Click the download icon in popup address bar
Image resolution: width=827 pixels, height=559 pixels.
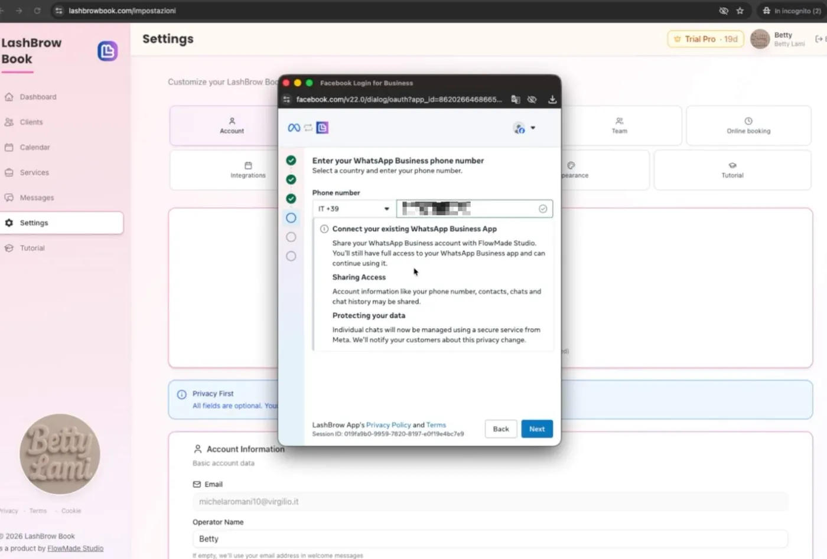click(552, 99)
